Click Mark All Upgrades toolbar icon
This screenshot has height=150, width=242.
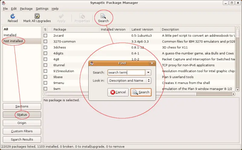[37, 16]
